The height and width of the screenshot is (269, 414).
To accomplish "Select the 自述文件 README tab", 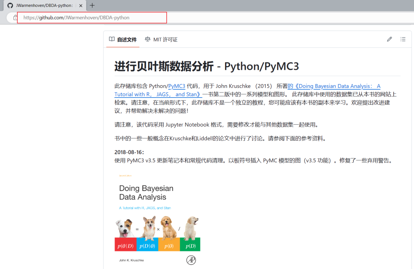I will pyautogui.click(x=123, y=40).
